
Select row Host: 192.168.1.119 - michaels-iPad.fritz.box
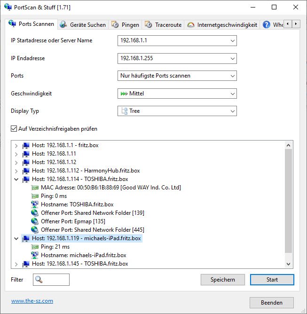pos(87,238)
